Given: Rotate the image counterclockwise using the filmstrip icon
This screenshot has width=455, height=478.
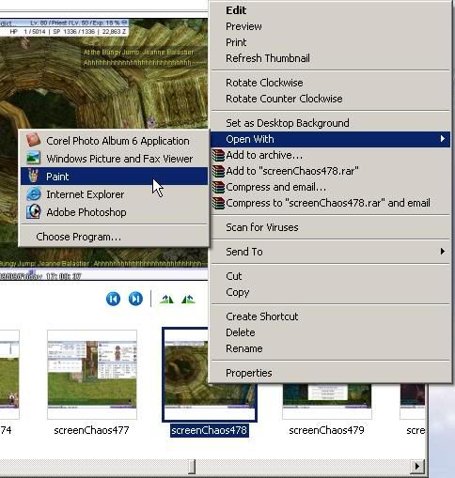Looking at the screenshot, I should coord(188,300).
